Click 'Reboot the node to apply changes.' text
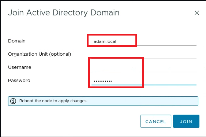 click(53, 101)
